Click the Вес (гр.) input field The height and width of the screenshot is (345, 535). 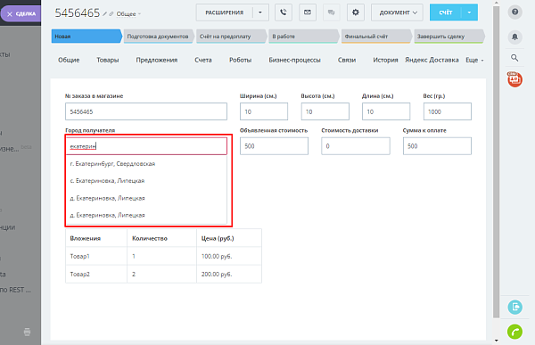(x=448, y=111)
